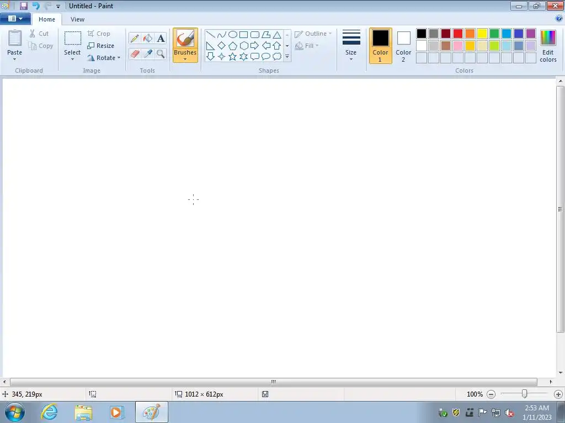Viewport: 565px width, 423px height.
Task: Pick the Up arrow shape
Action: (x=277, y=46)
